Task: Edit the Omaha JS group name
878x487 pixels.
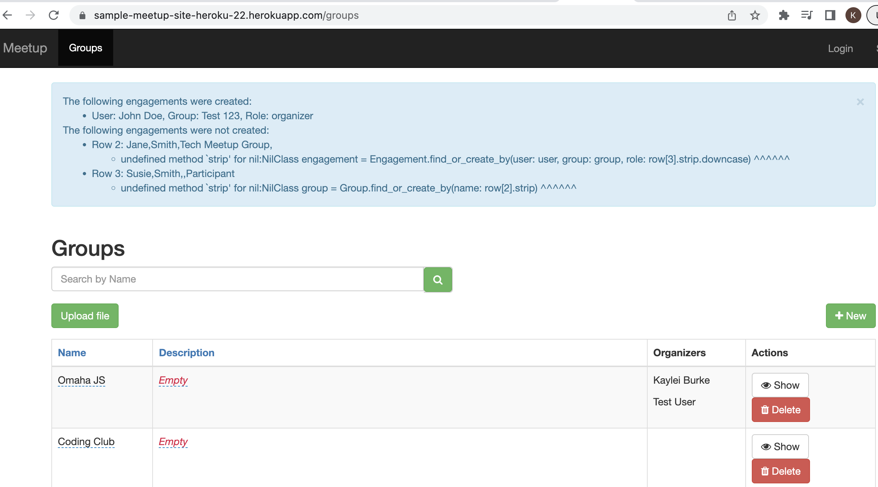Action: pos(81,380)
